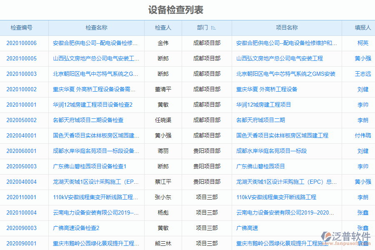Select the 检查人 column header
Viewport: 375px width, 250px height.
163,28
